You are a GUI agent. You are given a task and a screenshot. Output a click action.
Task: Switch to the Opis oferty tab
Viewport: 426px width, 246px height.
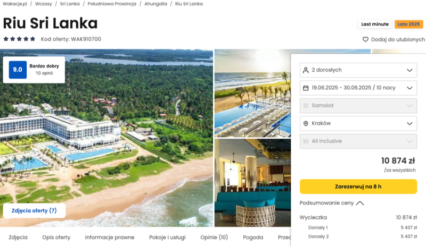click(x=56, y=237)
